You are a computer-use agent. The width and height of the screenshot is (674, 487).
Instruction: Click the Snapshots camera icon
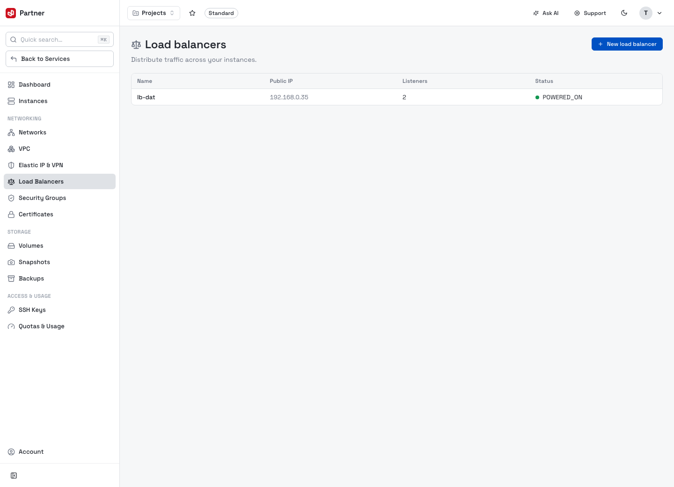click(x=11, y=262)
